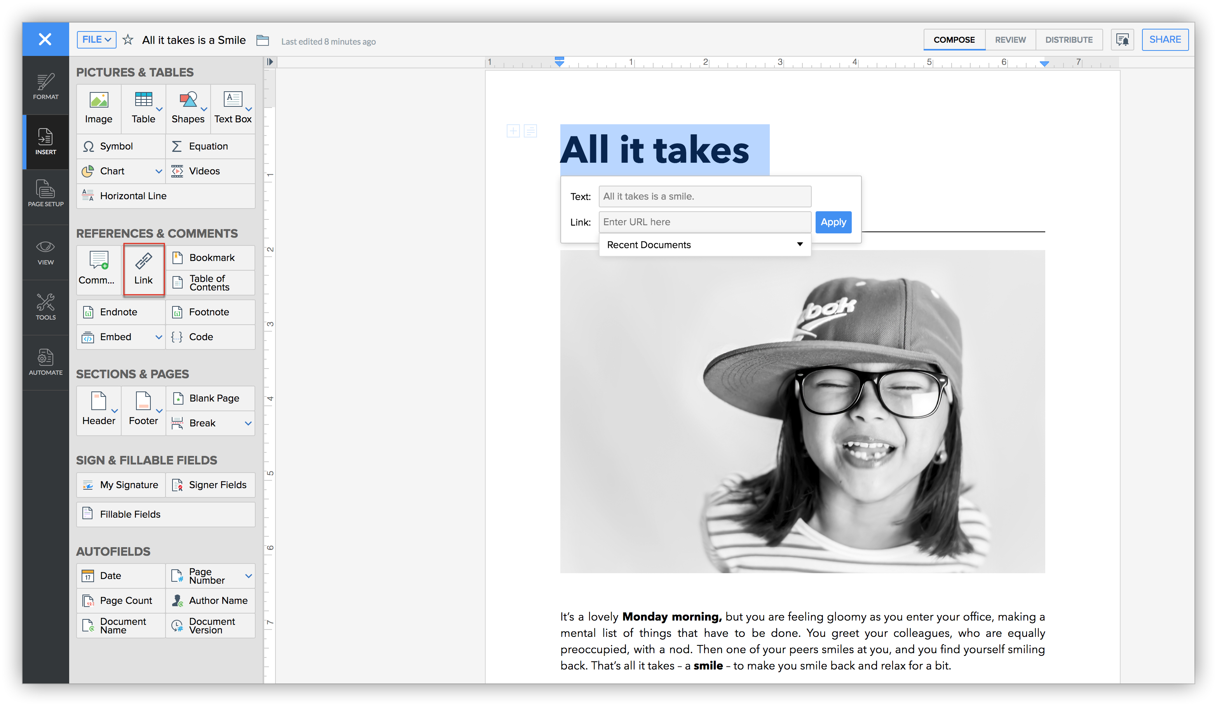This screenshot has width=1217, height=706.
Task: Star the document as favorite
Action: [127, 40]
